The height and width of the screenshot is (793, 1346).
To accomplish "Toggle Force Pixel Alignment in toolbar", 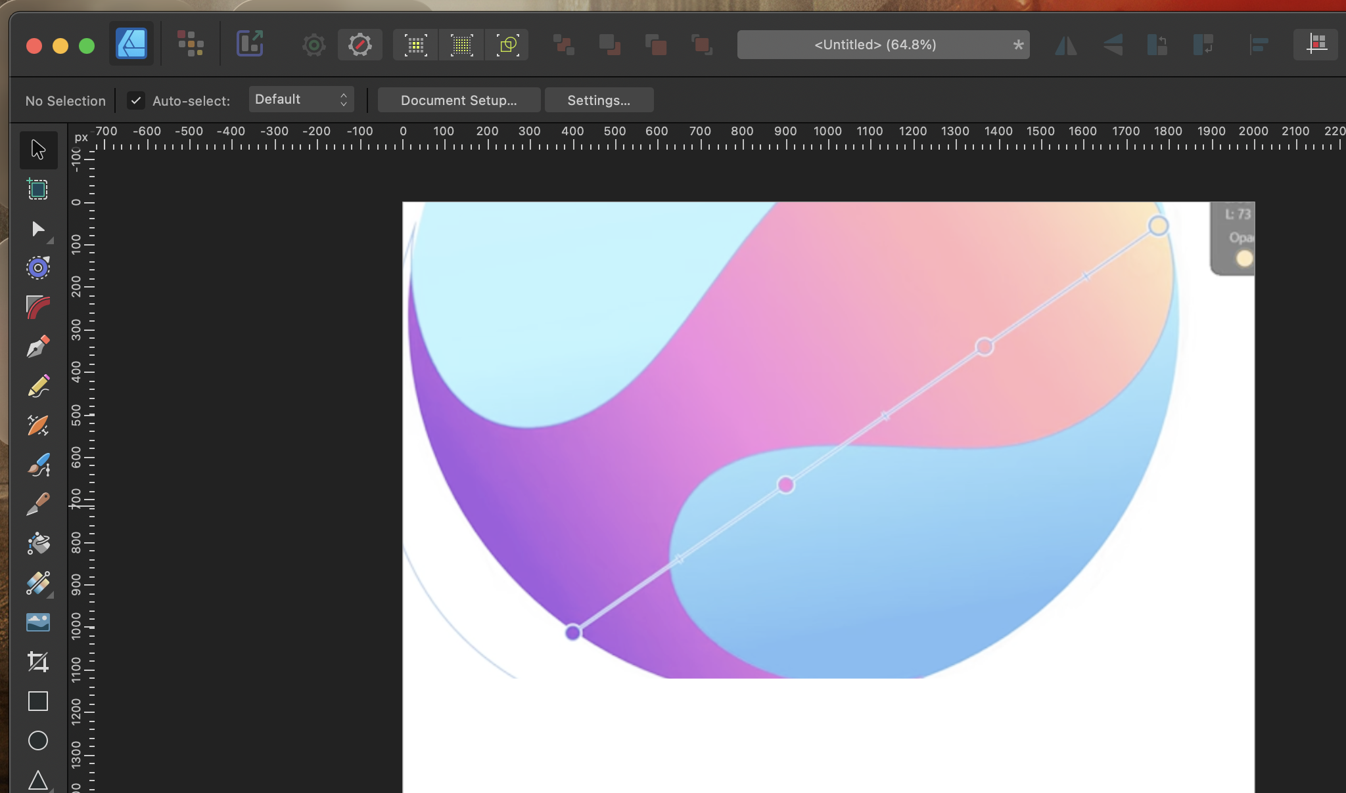I will coord(415,45).
